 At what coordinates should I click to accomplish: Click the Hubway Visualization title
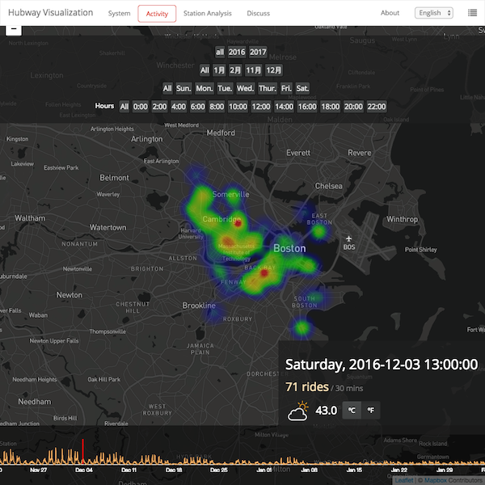(50, 13)
